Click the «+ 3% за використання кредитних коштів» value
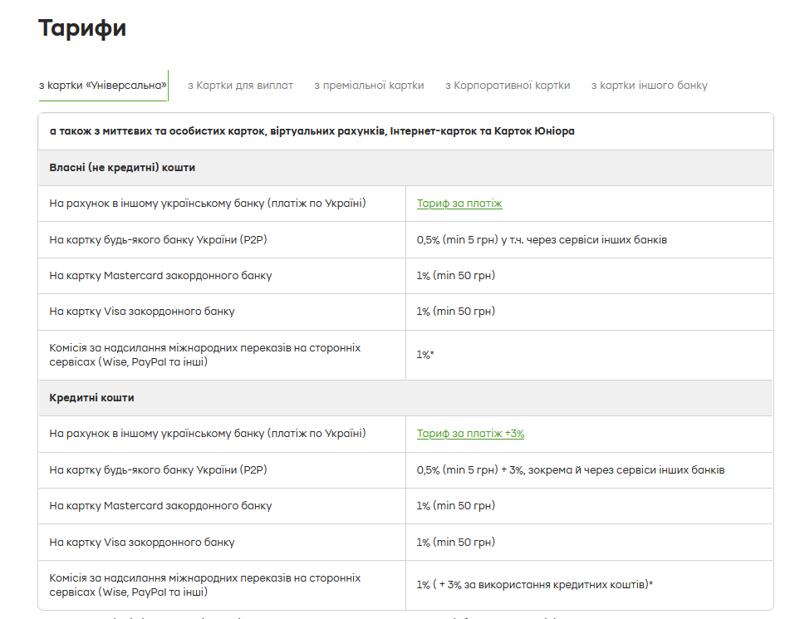800x619 pixels. coord(534,585)
